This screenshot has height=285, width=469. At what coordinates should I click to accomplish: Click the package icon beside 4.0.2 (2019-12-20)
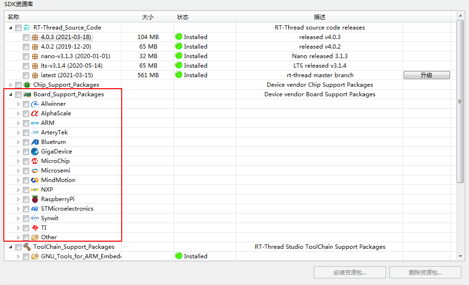click(x=35, y=47)
